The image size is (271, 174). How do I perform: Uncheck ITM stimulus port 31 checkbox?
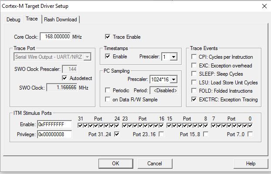click(x=80, y=125)
